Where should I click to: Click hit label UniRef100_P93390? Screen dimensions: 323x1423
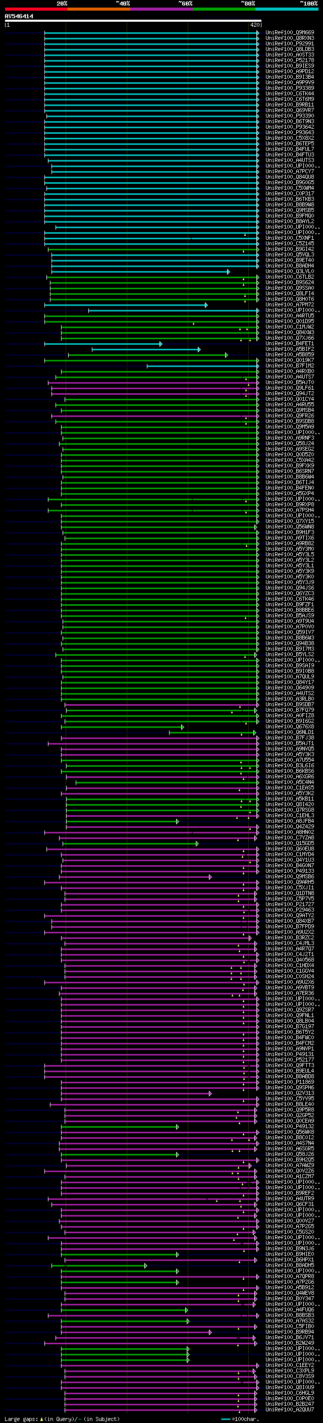click(290, 116)
